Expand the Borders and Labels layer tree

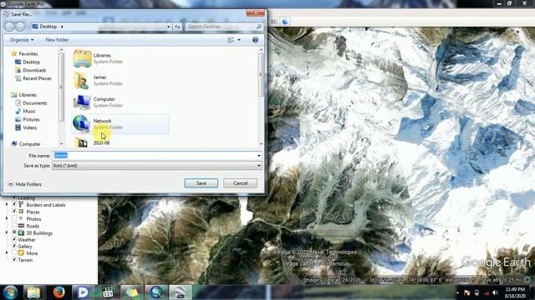[7, 205]
